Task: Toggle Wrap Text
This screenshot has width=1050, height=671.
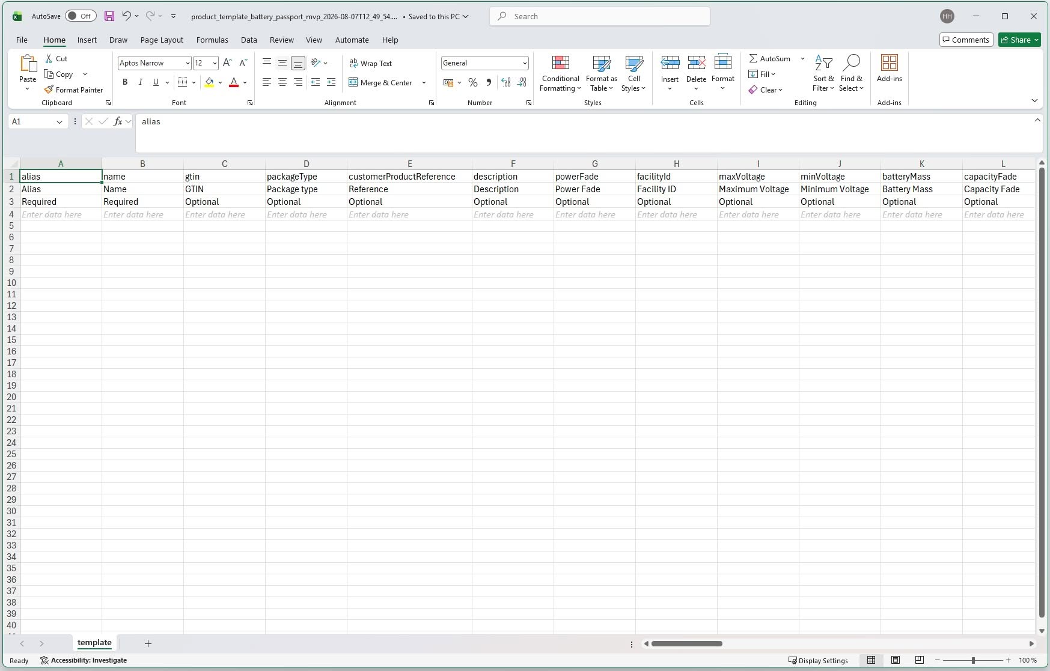Action: [371, 63]
